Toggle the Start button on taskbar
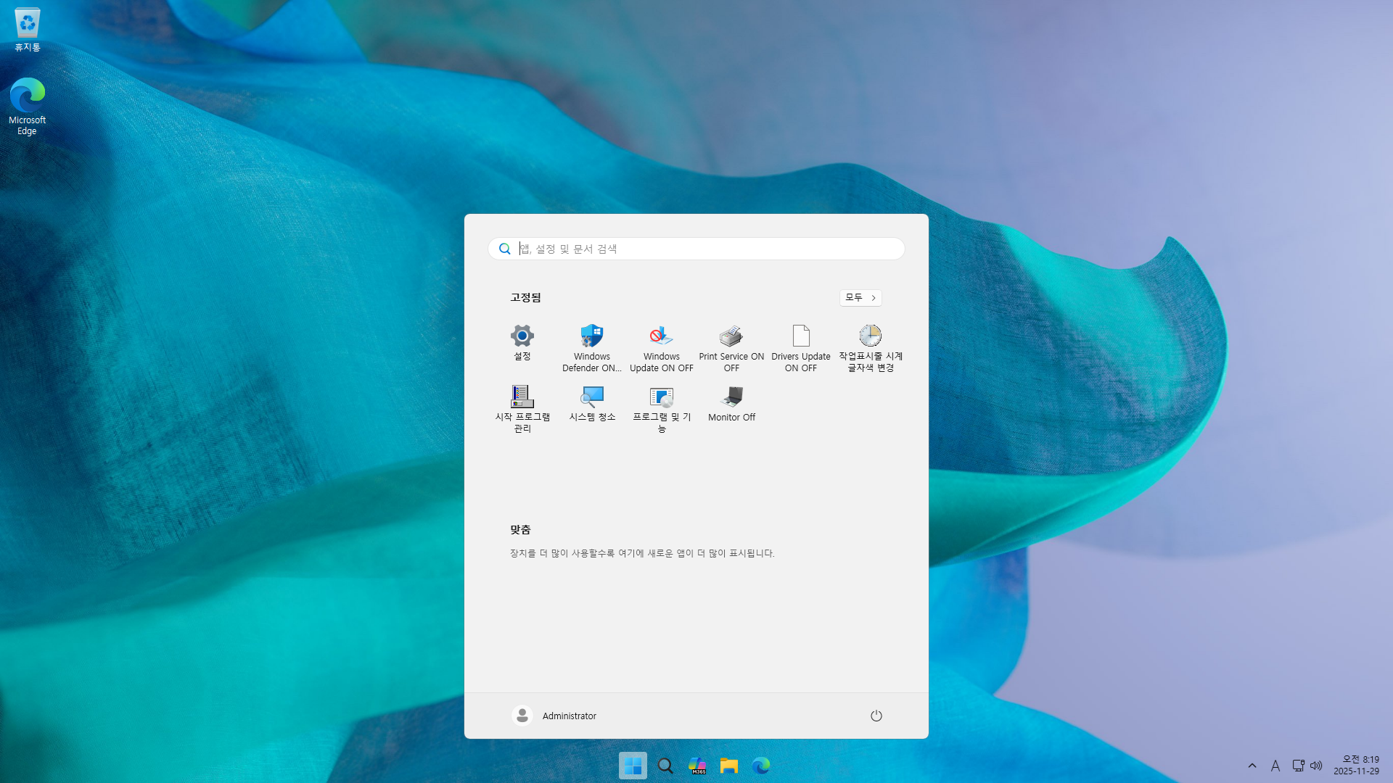Viewport: 1393px width, 783px height. click(x=633, y=766)
